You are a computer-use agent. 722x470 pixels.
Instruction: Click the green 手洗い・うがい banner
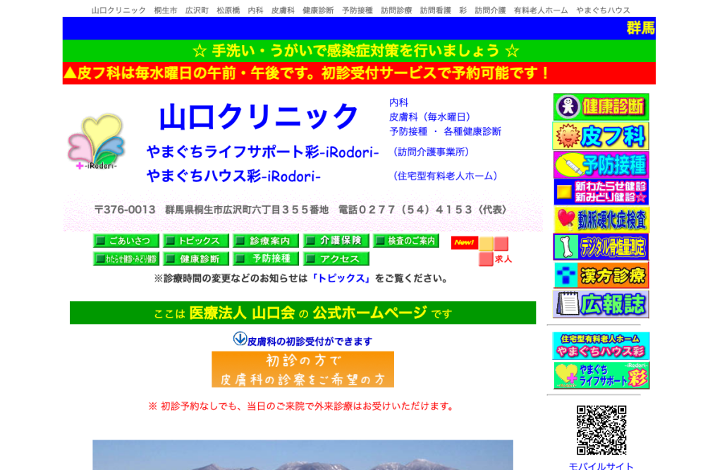(x=359, y=51)
